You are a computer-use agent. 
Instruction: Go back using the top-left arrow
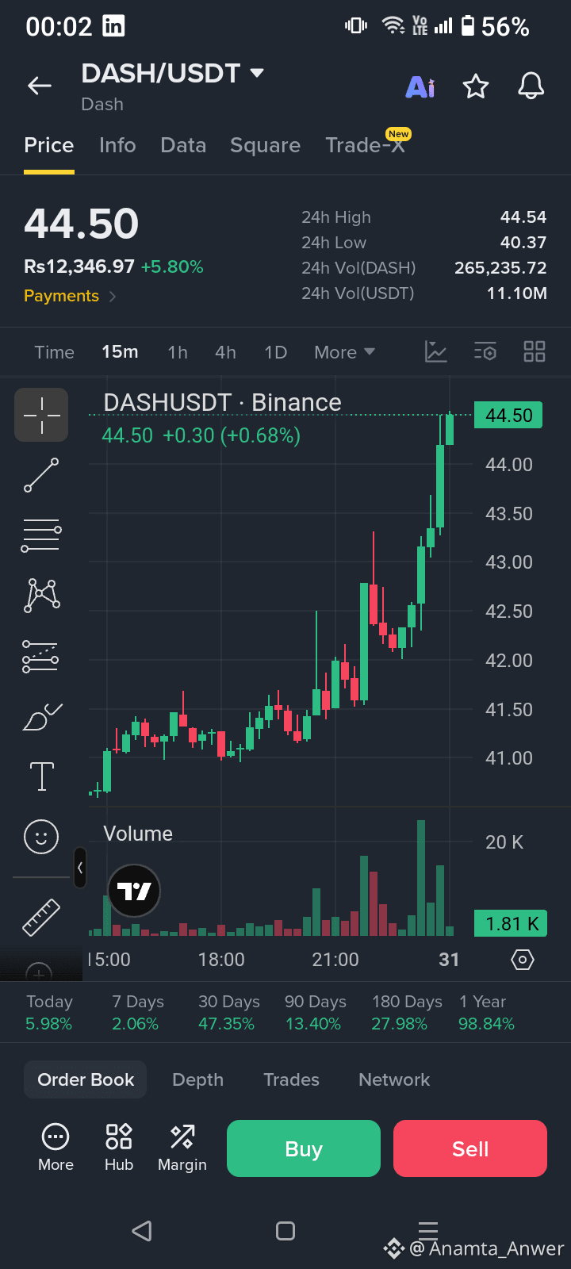click(x=40, y=86)
